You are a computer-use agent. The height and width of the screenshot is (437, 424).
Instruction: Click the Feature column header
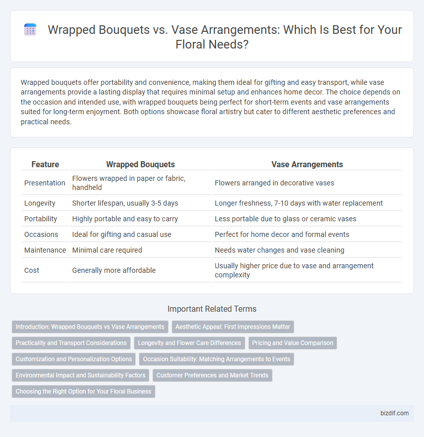[45, 164]
